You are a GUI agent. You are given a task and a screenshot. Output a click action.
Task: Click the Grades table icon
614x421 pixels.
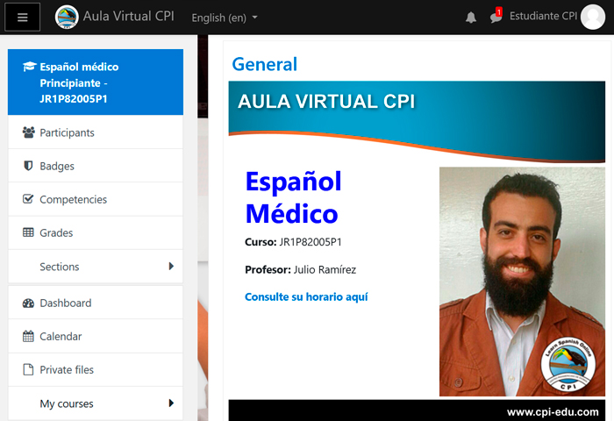(28, 232)
